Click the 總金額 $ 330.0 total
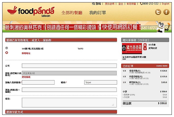Screen dimensions: 174x117 point(145,103)
